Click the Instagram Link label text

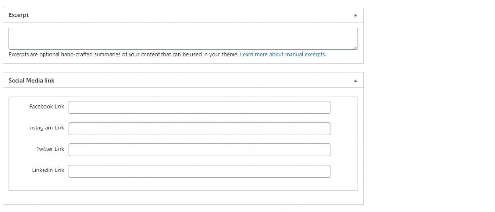click(x=46, y=128)
